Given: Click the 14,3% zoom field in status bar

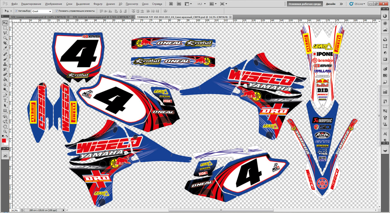Looking at the screenshot, I should tap(14, 210).
